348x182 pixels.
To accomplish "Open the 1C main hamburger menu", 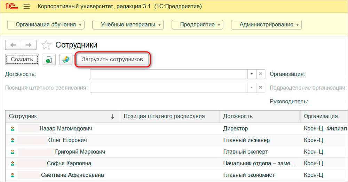I will (x=27, y=6).
